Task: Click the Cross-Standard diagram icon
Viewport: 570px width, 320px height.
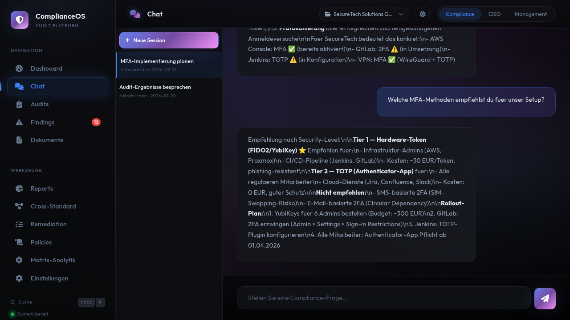Action: click(19, 206)
